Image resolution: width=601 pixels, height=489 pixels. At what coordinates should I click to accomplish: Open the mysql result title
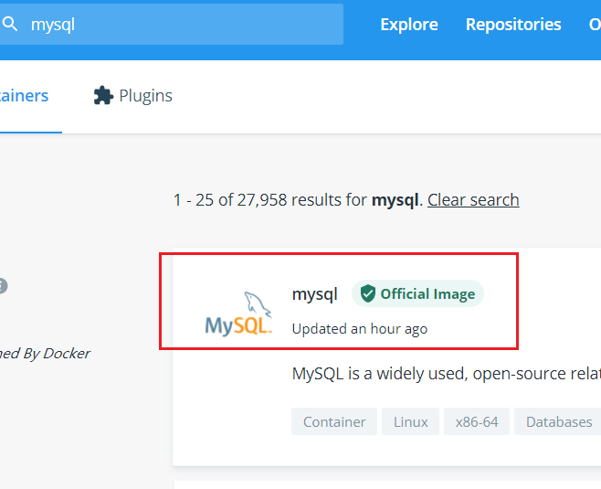pos(315,294)
